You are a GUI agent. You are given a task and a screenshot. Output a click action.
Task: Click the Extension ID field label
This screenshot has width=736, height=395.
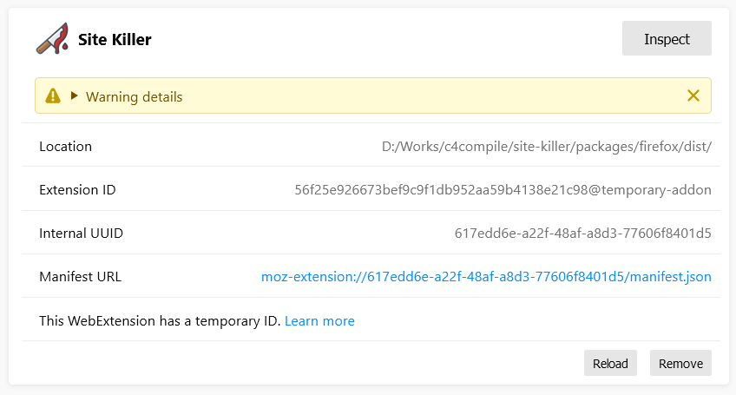(x=77, y=190)
